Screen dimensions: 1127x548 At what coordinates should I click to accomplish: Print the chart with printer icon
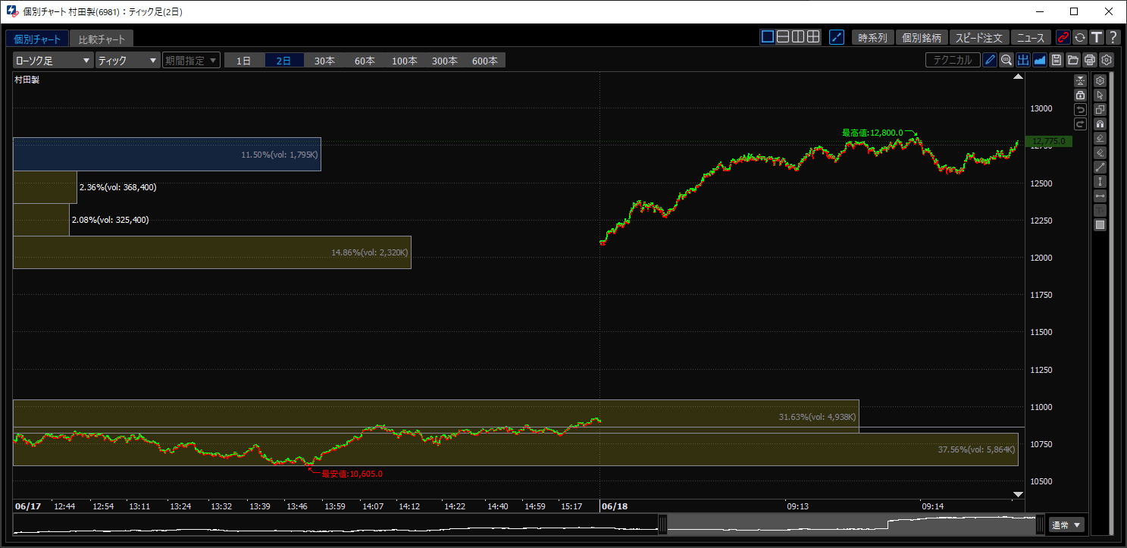coord(1090,61)
